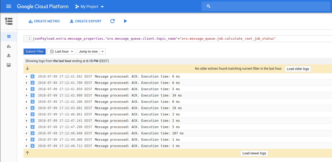The height and width of the screenshot is (162, 332).
Task: Expand the log entry with 107 ms execution
Action: (x=27, y=133)
